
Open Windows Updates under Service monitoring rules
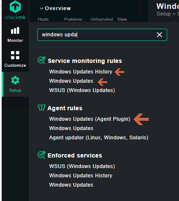pos(71,81)
